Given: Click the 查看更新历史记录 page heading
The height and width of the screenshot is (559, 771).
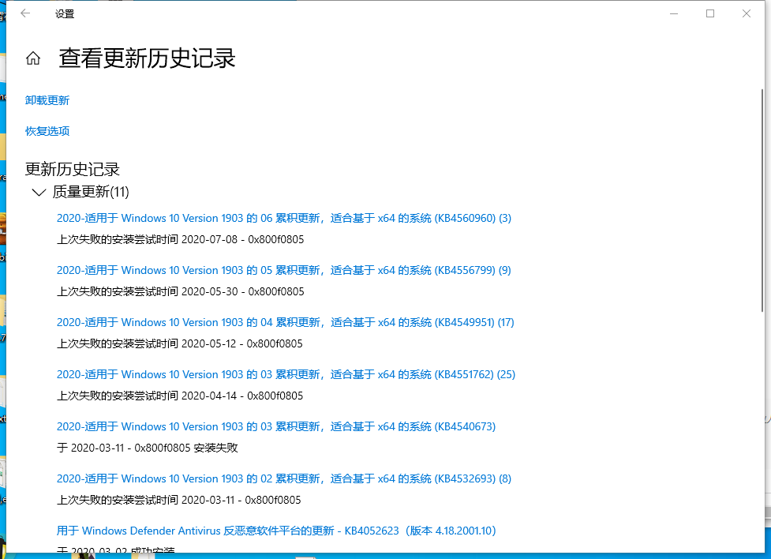Looking at the screenshot, I should click(x=147, y=58).
